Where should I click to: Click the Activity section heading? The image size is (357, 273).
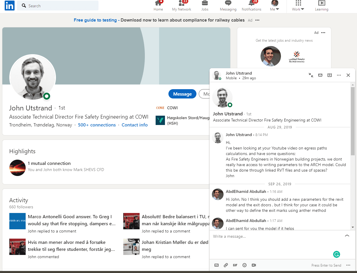coord(19,200)
